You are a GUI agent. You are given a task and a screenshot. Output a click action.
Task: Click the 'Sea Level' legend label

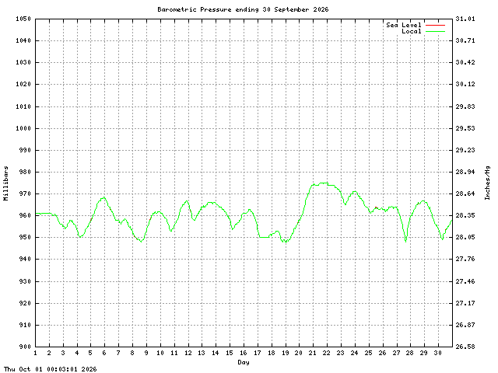pos(404,25)
